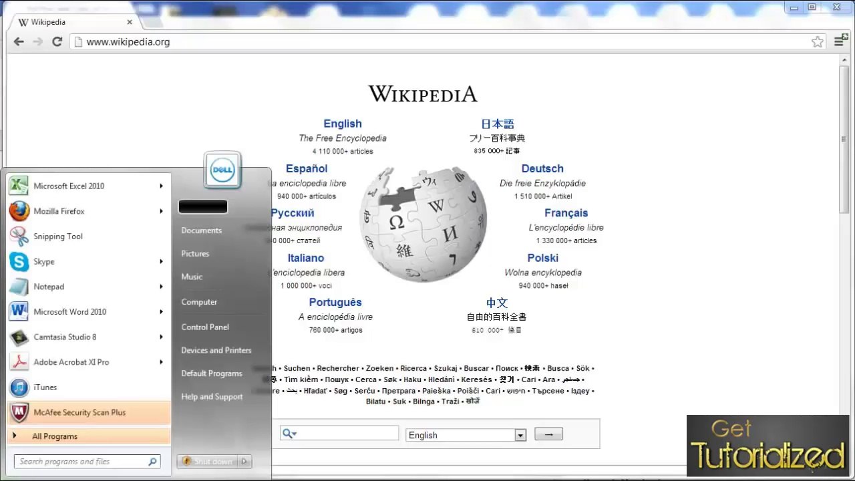This screenshot has width=855, height=481.
Task: Launch Microsoft Excel 2010 icon
Action: pyautogui.click(x=19, y=186)
